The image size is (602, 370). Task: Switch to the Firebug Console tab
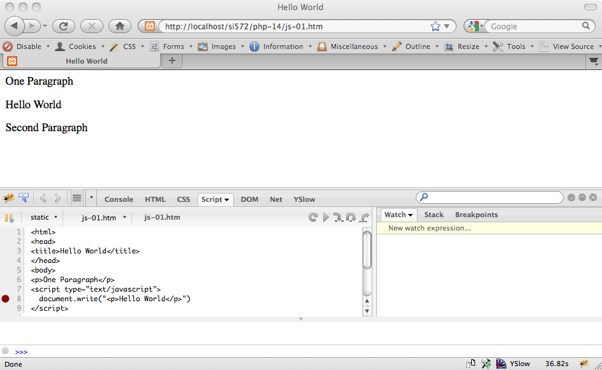click(x=119, y=199)
